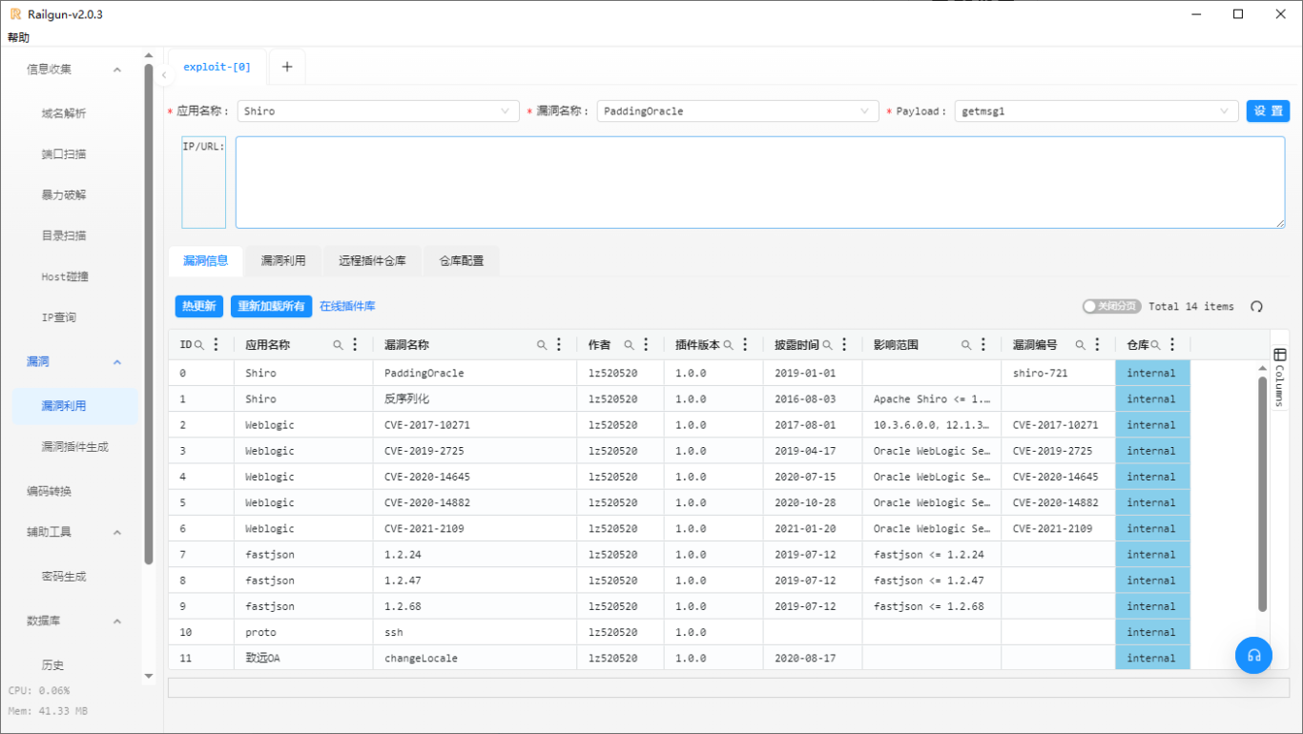Viewport: 1303px width, 734px height.
Task: Click the search icon in 漏洞名称 column
Action: tap(542, 345)
